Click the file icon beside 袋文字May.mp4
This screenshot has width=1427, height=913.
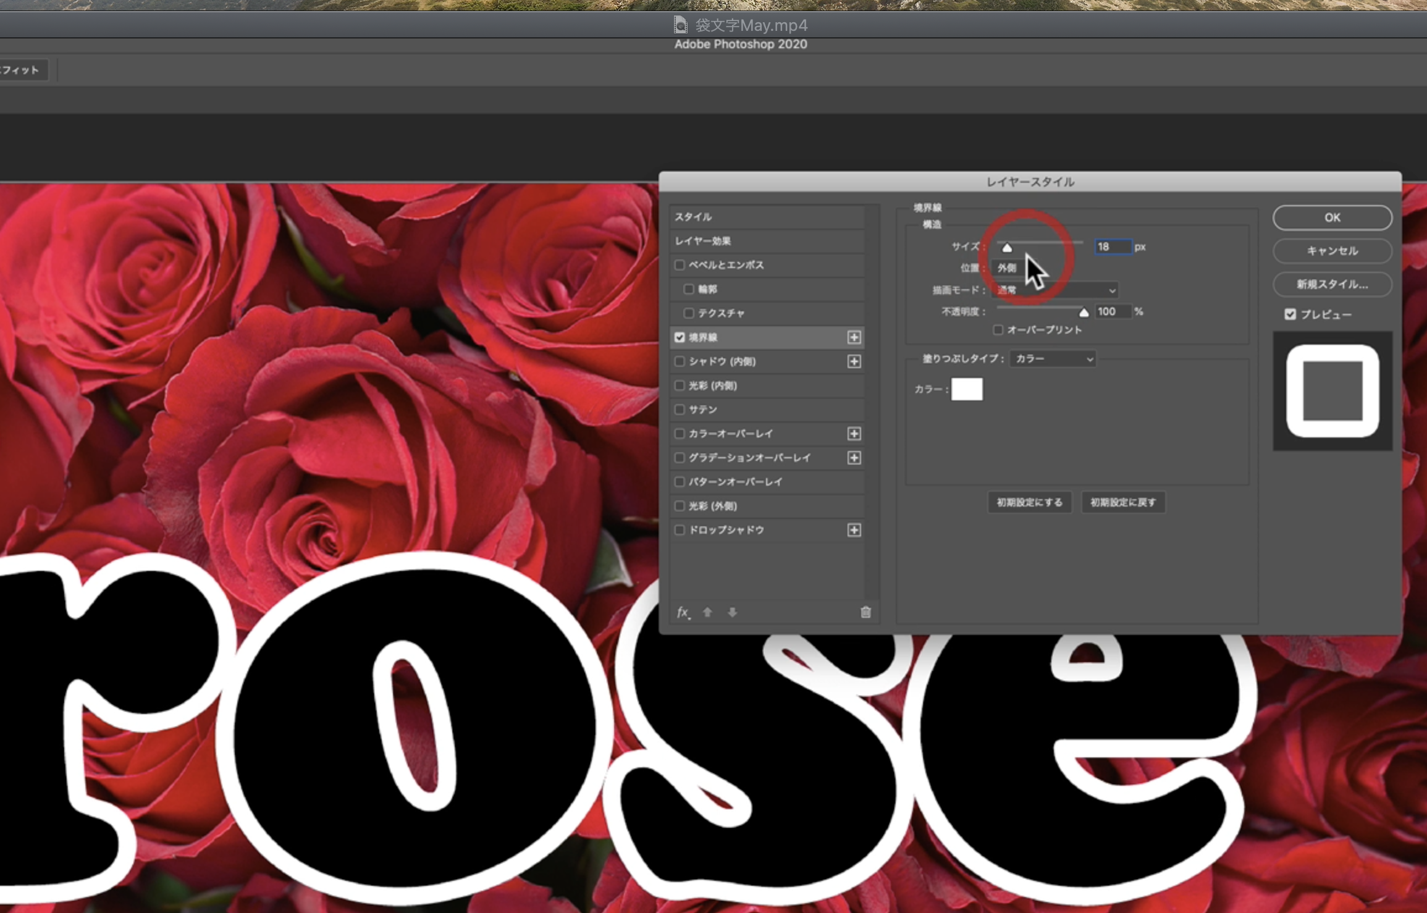680,25
